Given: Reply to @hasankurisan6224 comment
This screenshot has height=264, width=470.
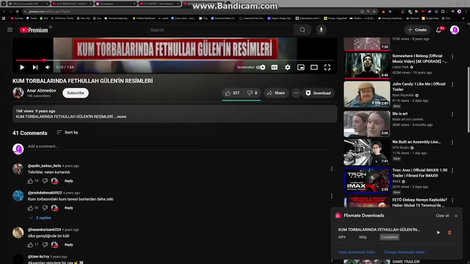Looking at the screenshot, I should (69, 245).
